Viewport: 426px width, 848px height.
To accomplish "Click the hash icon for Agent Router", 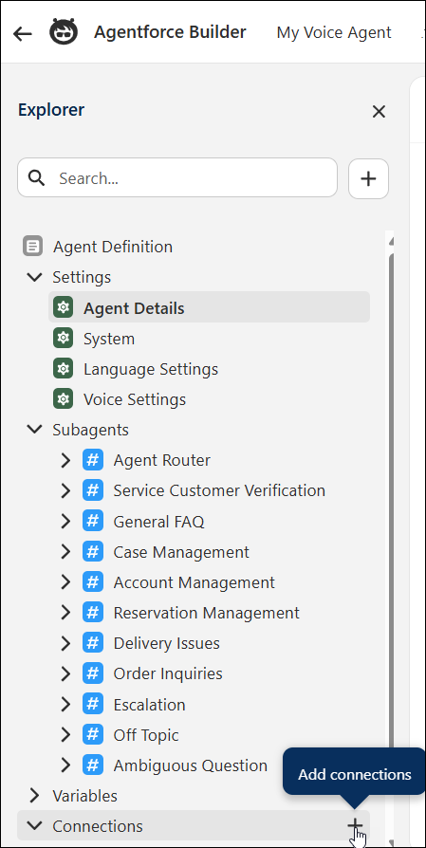I will [x=93, y=460].
